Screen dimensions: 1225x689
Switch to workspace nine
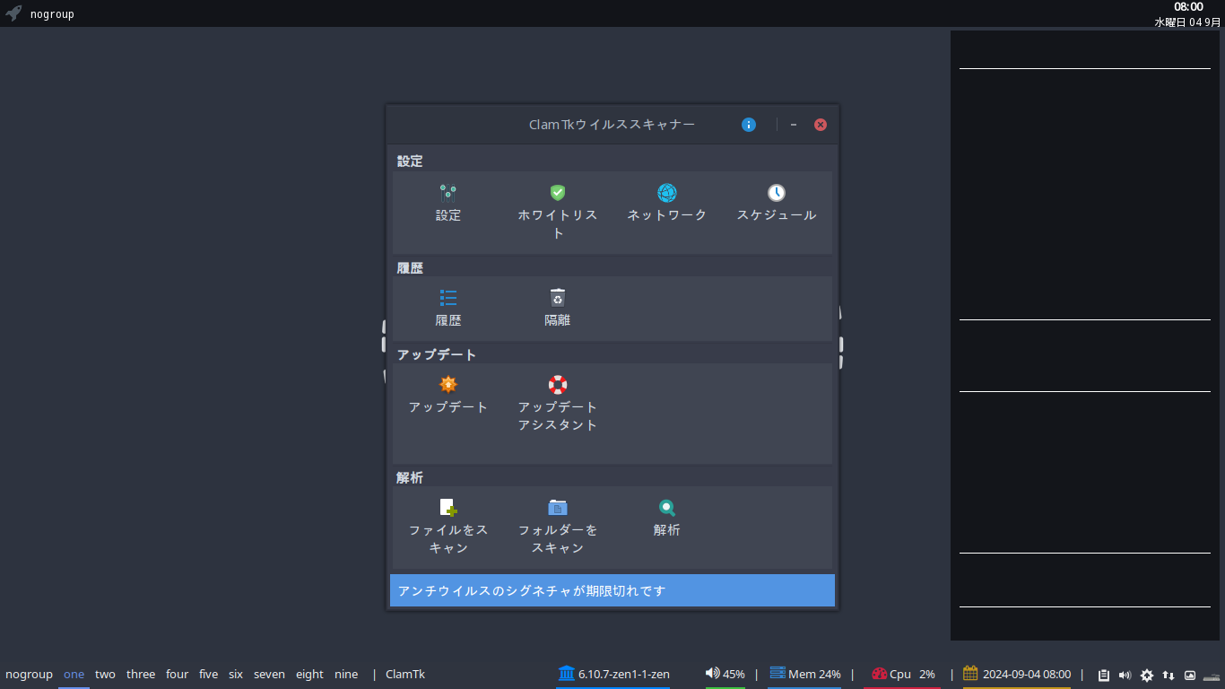point(346,674)
